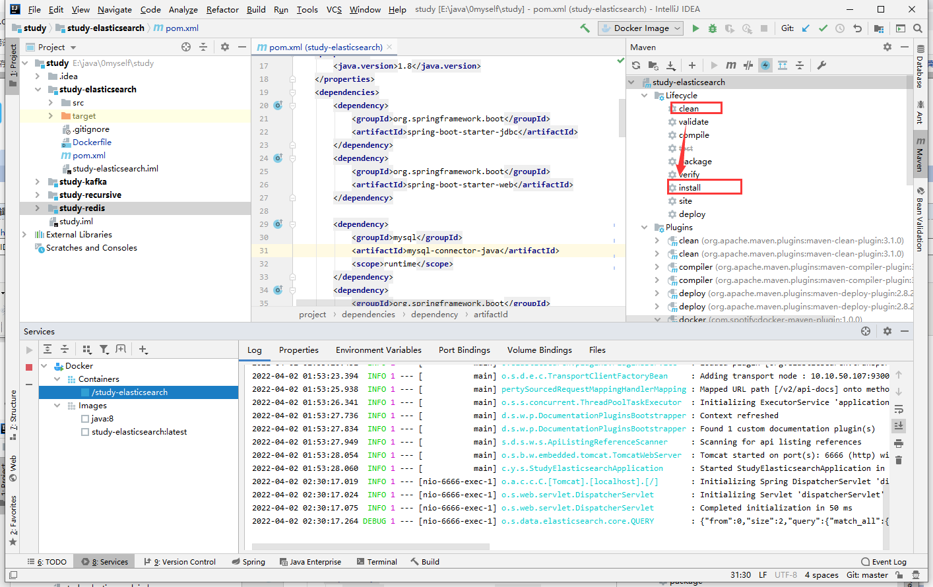Click Git update project arrow

[x=806, y=28]
